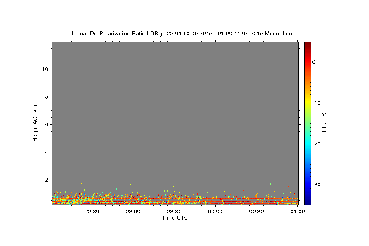
Task: Click the plot title text "Linear De-Polarization Ratio LDRg"
Action: [117, 34]
